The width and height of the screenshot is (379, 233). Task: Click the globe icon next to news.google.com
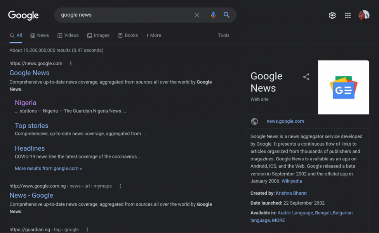pyautogui.click(x=254, y=121)
